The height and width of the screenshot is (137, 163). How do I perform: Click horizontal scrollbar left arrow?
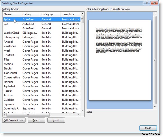click(x=4, y=115)
